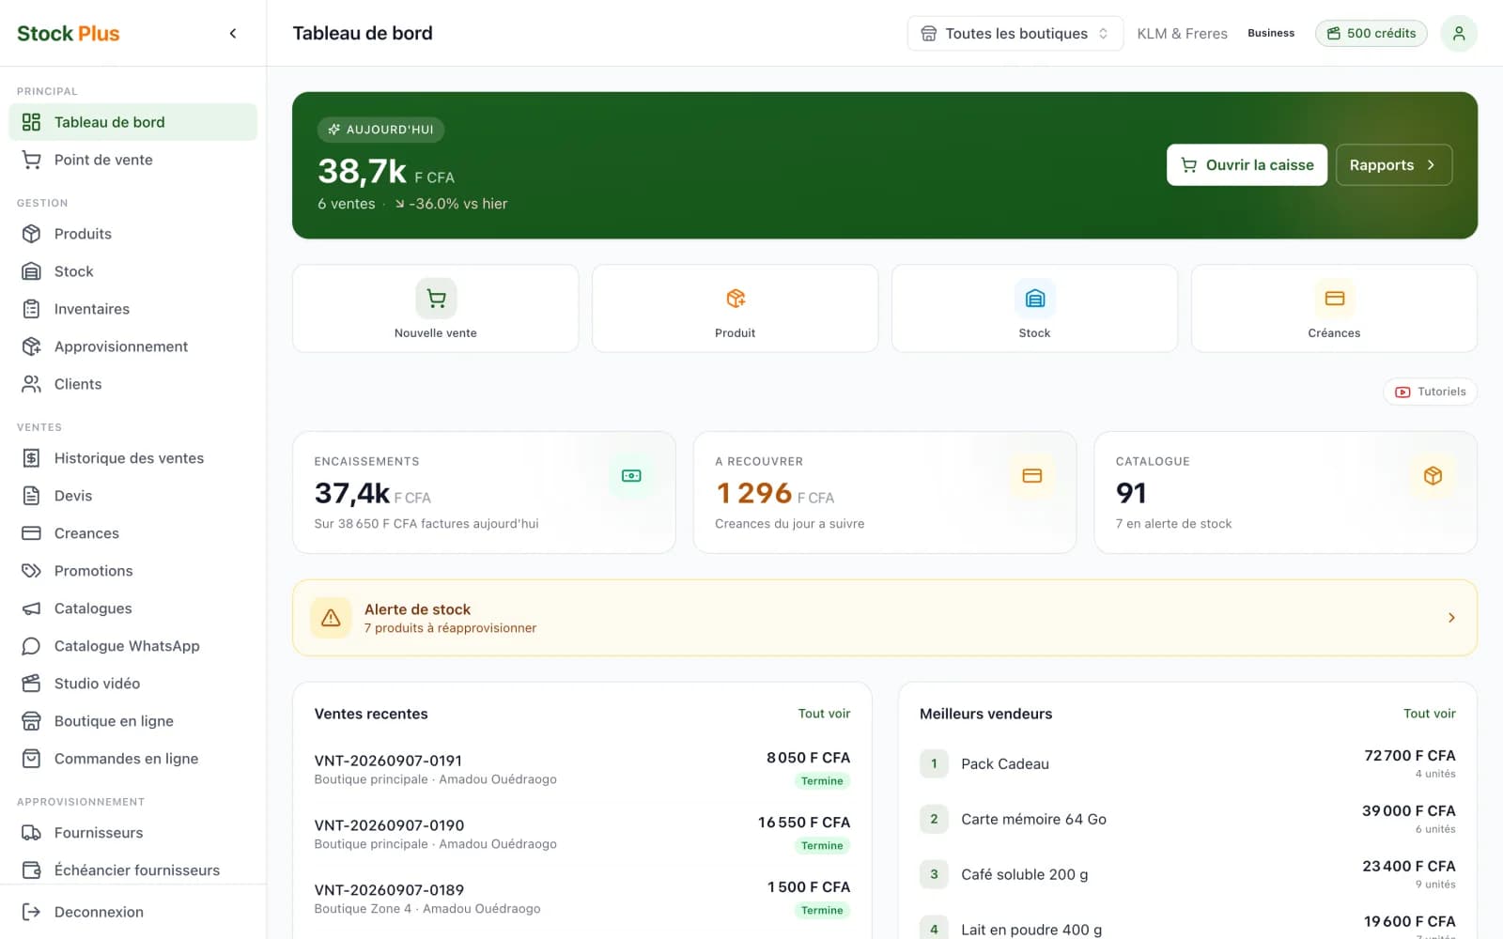Viewport: 1503px width, 939px height.
Task: Click the Encaissements cash icon
Action: pyautogui.click(x=631, y=476)
